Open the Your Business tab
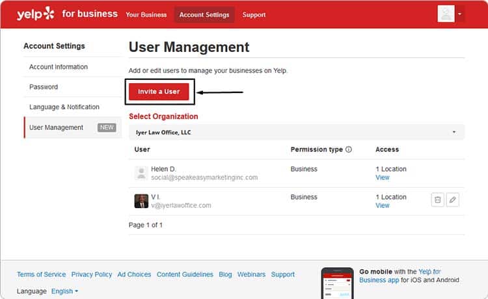This screenshot has height=299, width=488. pos(146,14)
